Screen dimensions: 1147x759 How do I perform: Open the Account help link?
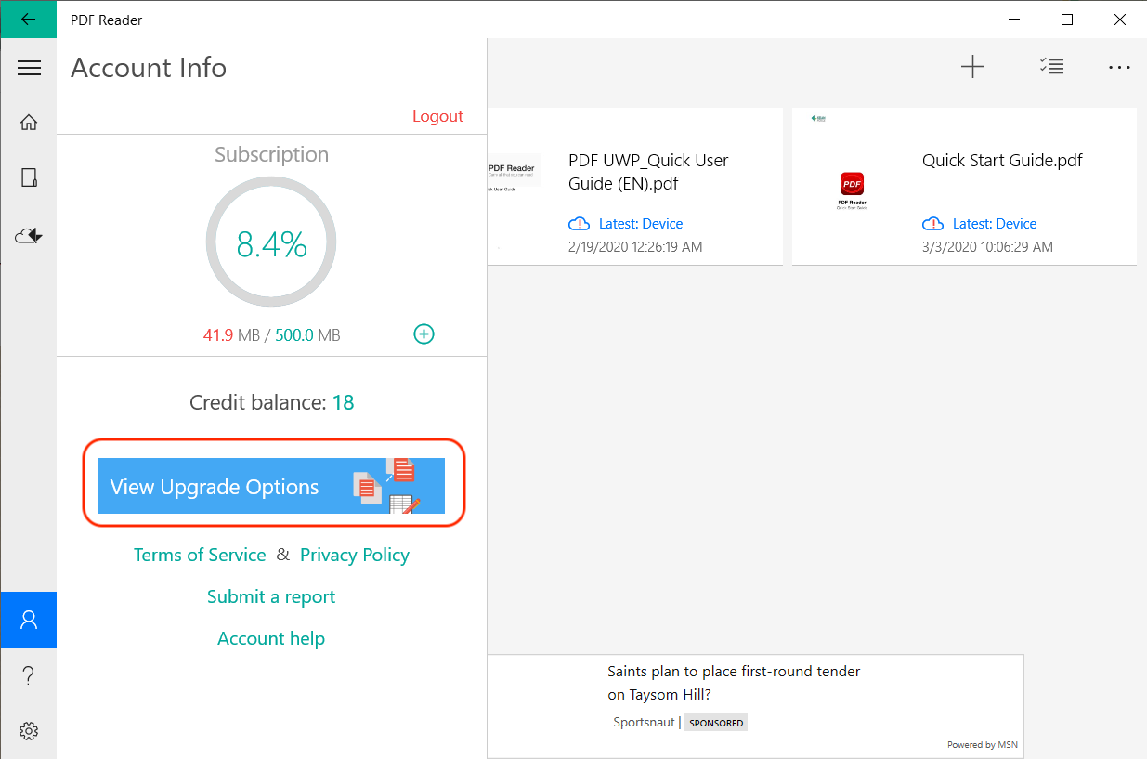[271, 638]
